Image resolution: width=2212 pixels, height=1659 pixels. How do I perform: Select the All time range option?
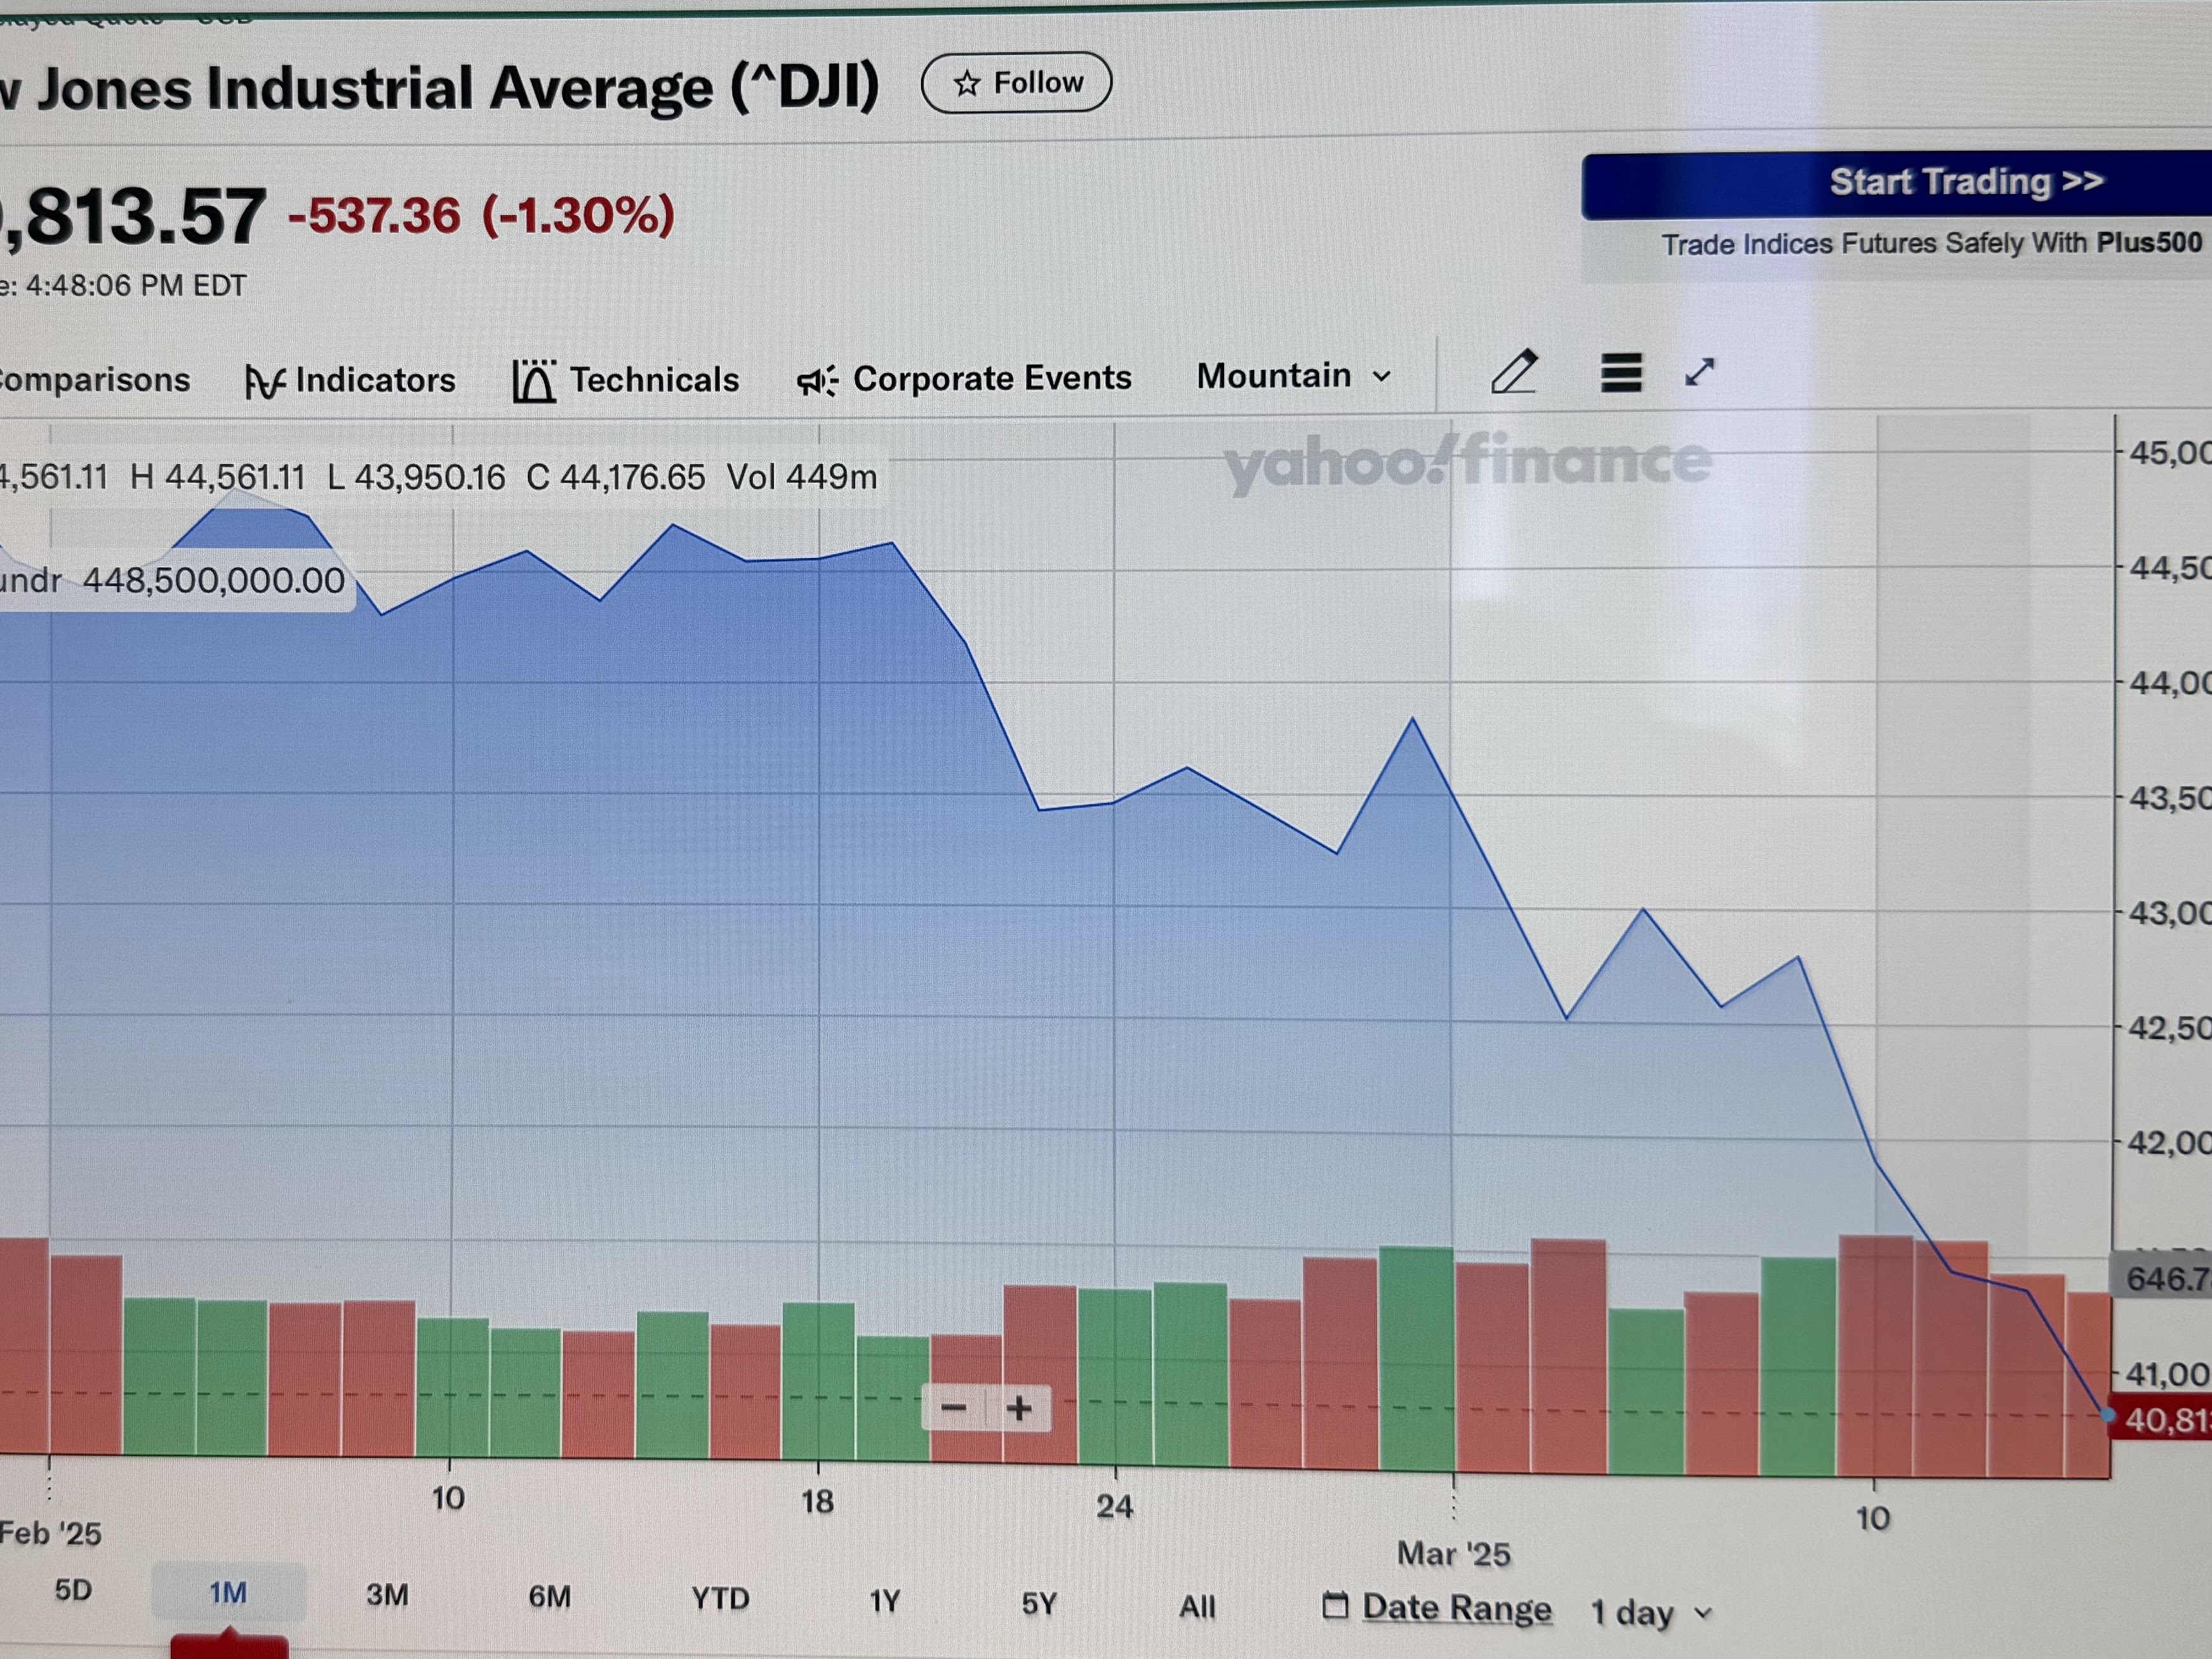click(1197, 1606)
